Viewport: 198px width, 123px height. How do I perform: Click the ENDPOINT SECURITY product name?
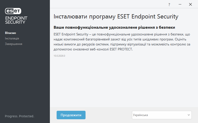[x=16, y=20]
